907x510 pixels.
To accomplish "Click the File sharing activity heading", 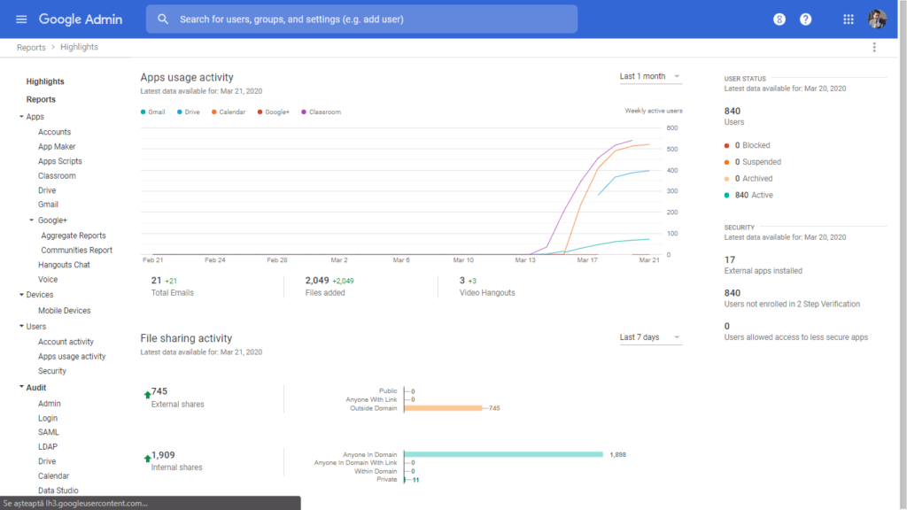I will click(x=186, y=338).
